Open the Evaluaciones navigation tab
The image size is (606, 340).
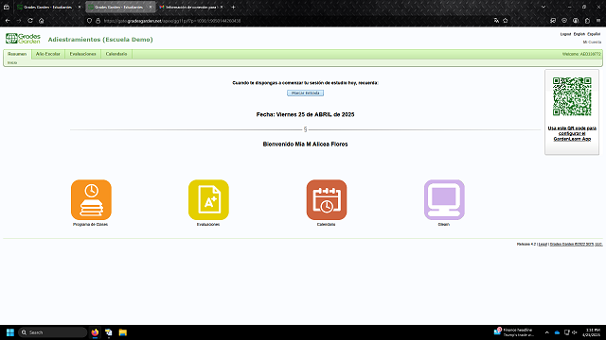pos(82,54)
